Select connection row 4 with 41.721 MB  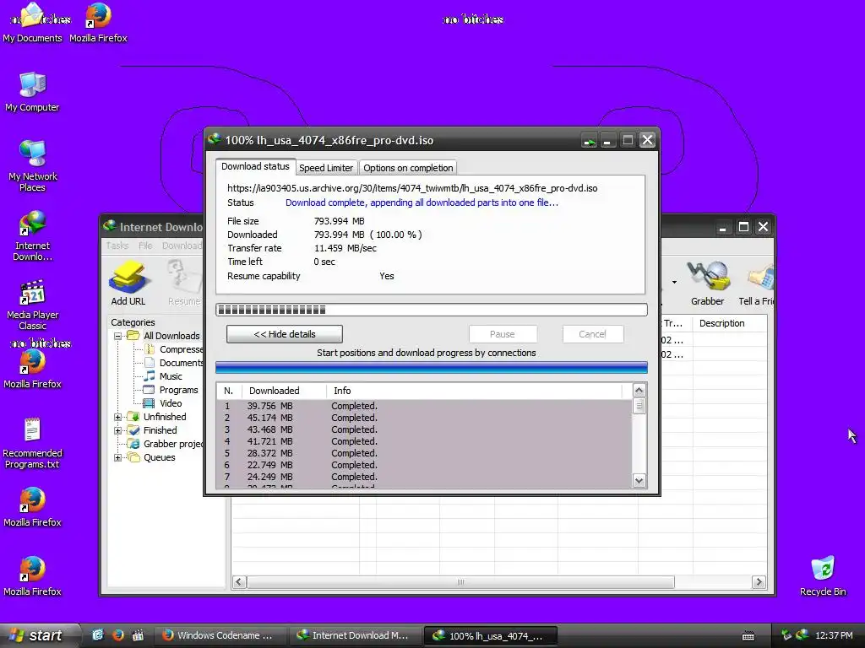click(424, 441)
